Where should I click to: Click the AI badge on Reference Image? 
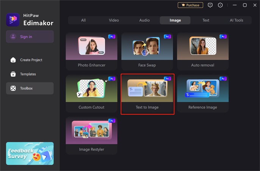[x=223, y=79]
